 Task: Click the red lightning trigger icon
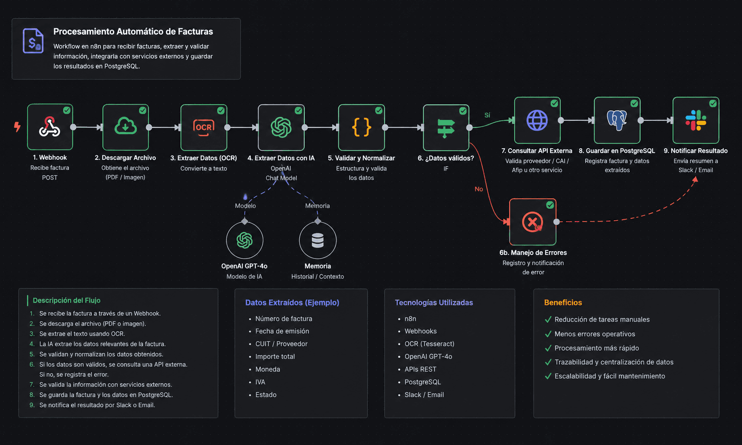tap(17, 127)
